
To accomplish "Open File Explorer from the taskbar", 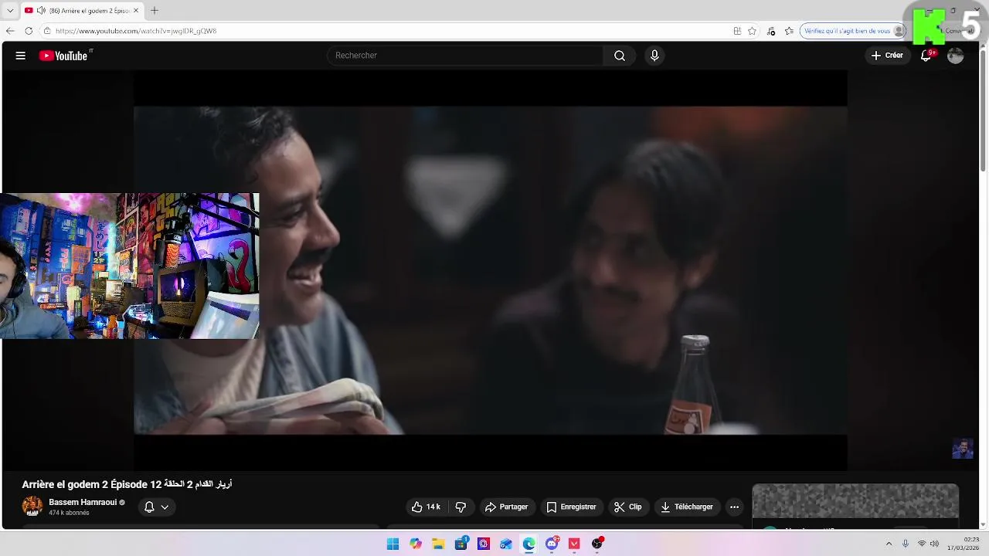I will (438, 544).
